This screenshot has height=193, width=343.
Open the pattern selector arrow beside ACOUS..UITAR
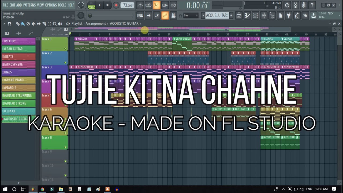(203, 16)
